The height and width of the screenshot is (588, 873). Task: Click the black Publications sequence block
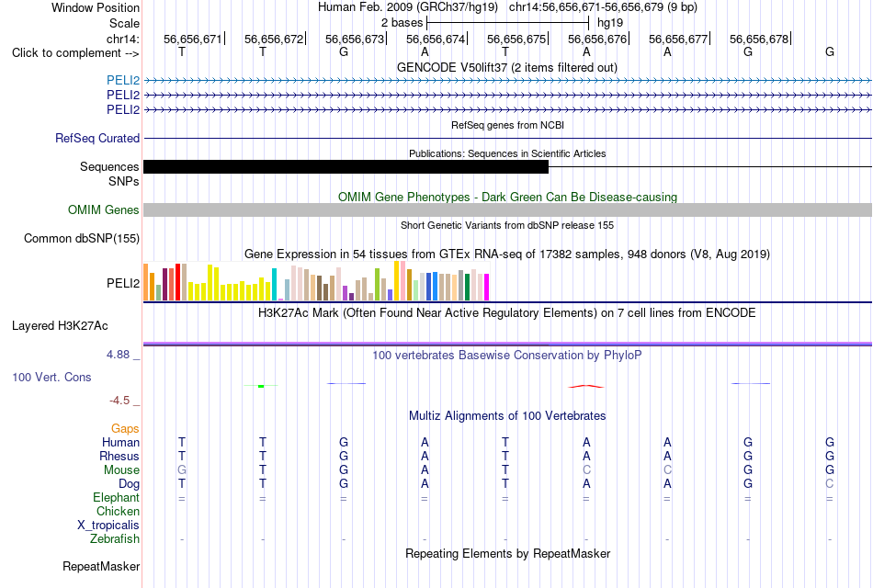tap(346, 166)
